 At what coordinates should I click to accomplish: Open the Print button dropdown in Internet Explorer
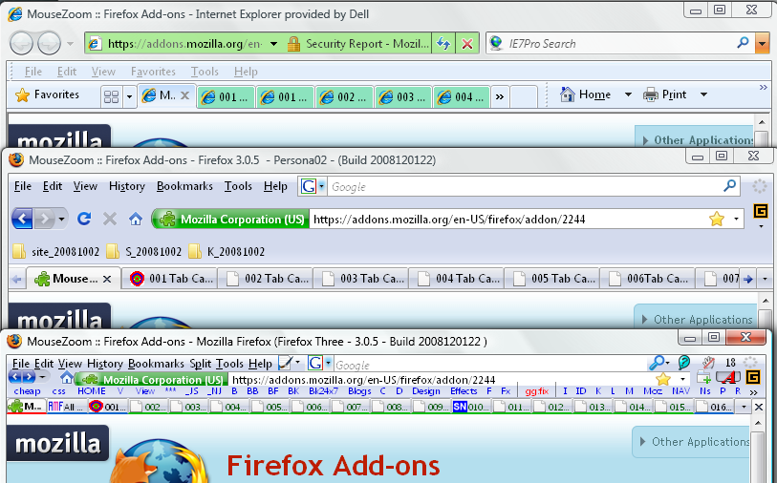point(703,94)
